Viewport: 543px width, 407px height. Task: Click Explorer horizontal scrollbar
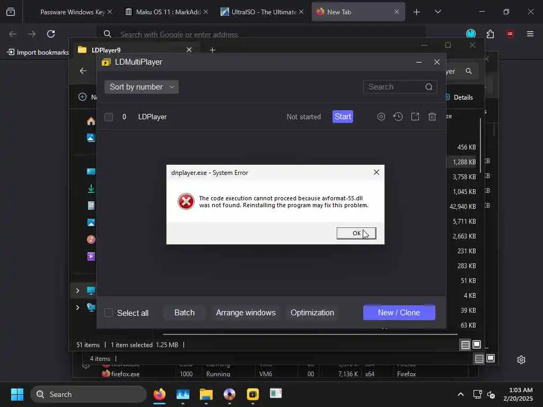310,334
